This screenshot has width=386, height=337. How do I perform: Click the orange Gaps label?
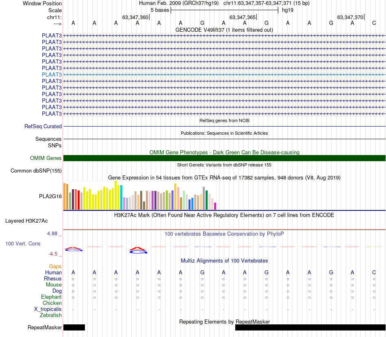[x=55, y=266]
